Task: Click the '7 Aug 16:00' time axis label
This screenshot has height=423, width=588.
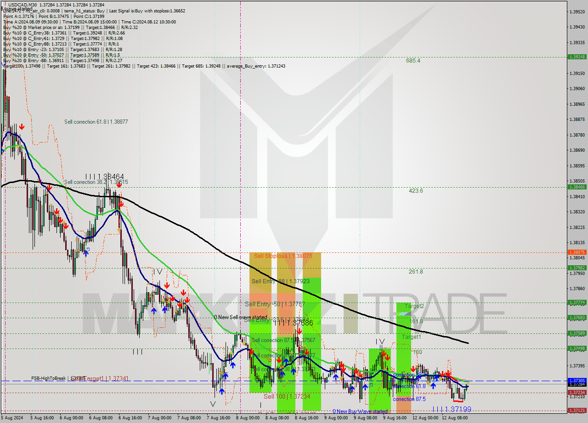Action: (x=218, y=418)
